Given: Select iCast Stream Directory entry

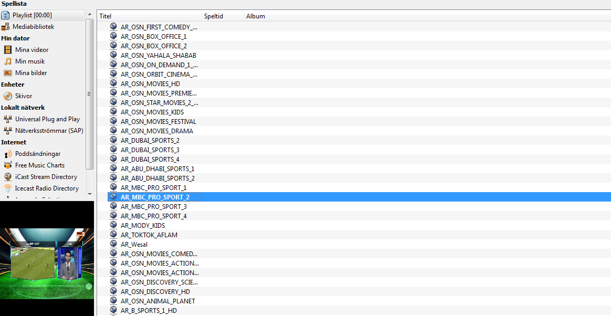Looking at the screenshot, I should pos(46,177).
